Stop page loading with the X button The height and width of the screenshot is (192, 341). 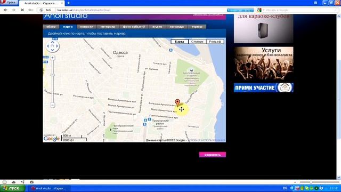pos(22,10)
